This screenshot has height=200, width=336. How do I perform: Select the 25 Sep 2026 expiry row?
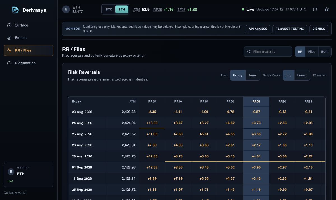[x=197, y=190]
